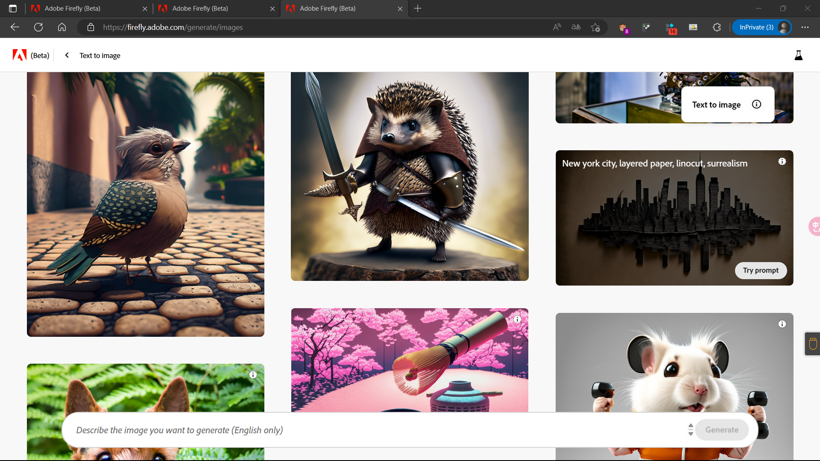Open the white hamster lifting dumbbells image

674,363
